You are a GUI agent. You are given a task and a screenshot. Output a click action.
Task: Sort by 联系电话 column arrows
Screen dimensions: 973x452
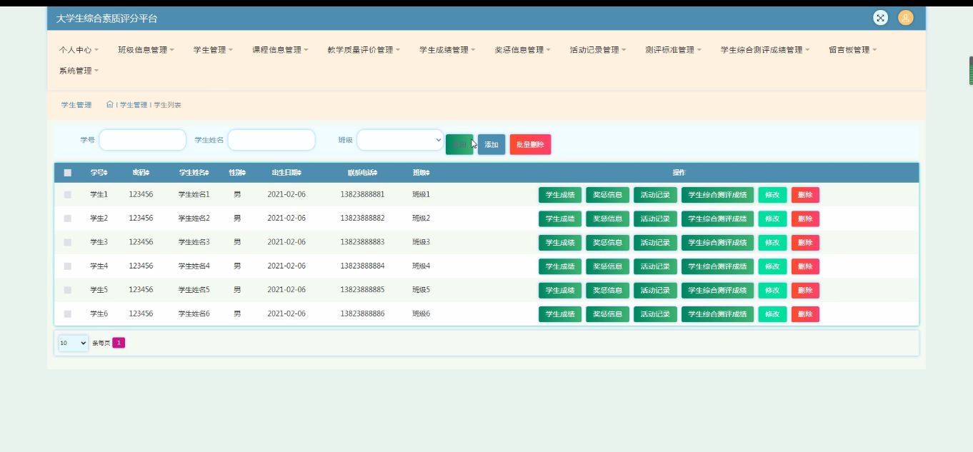375,173
